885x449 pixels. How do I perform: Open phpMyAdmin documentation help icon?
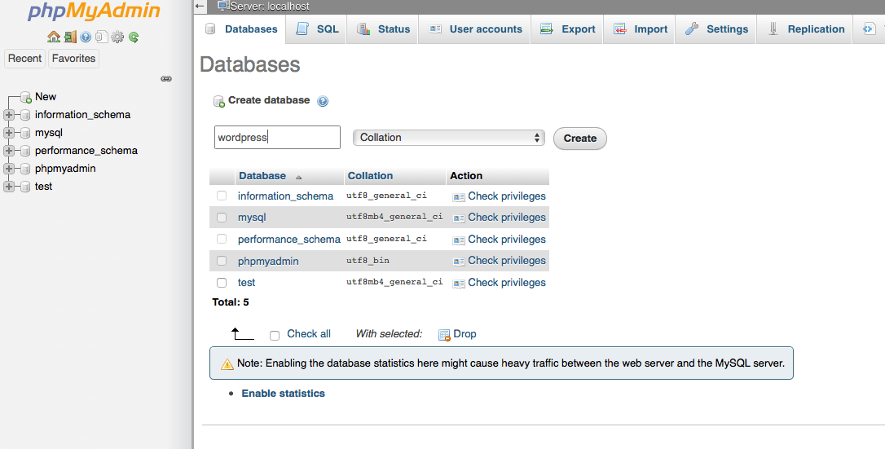click(86, 37)
